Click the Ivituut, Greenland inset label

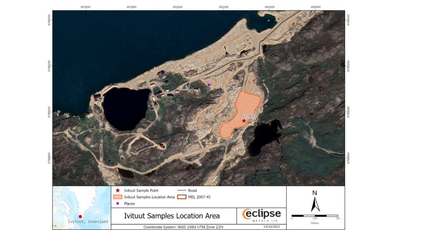(x=88, y=222)
